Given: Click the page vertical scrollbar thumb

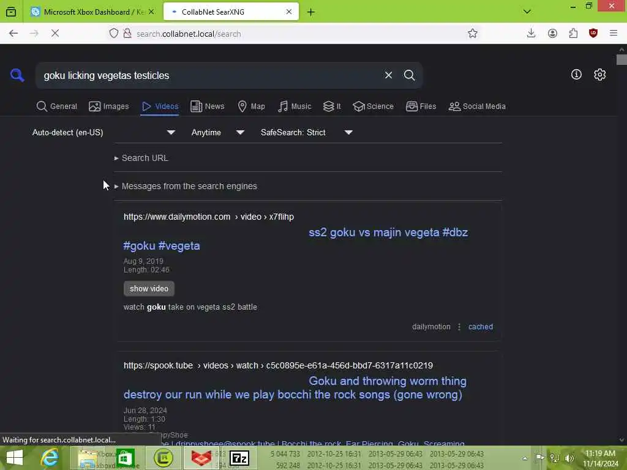Looking at the screenshot, I should [x=621, y=60].
